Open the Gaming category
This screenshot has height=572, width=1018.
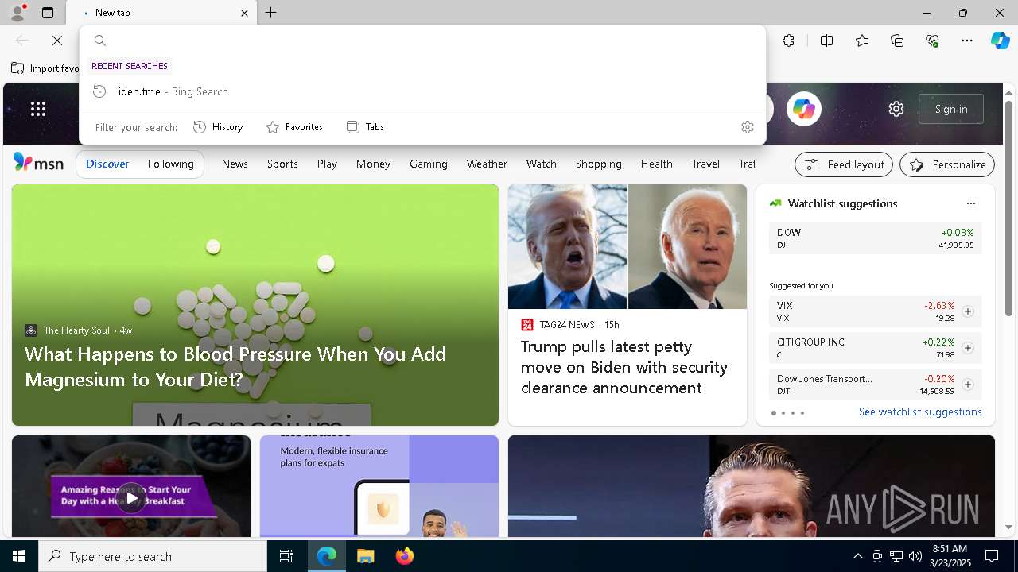click(x=429, y=164)
